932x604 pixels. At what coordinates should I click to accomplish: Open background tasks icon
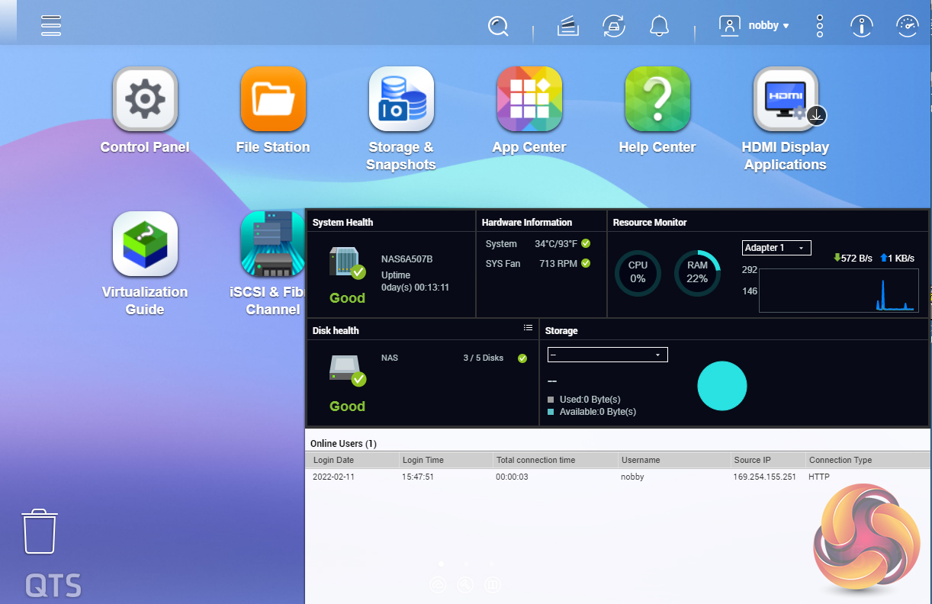pos(567,27)
